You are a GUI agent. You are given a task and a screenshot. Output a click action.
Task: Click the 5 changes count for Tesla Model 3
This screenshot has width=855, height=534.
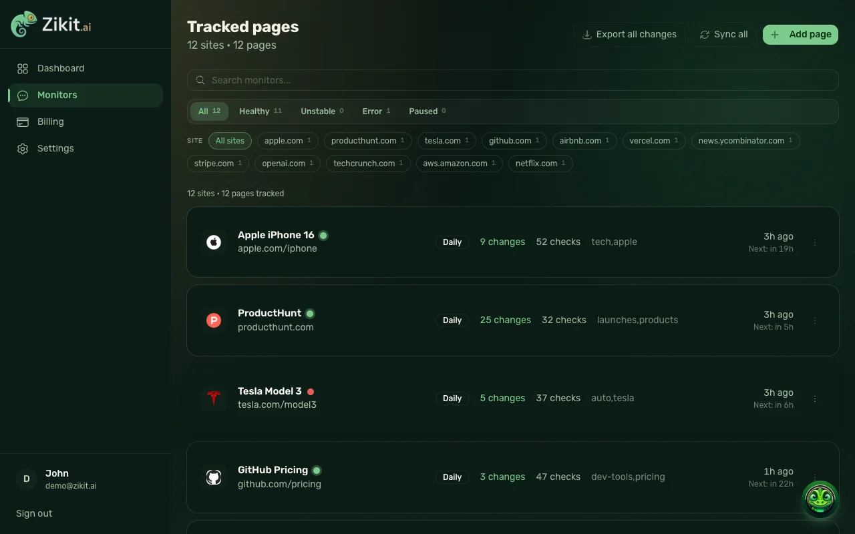(x=502, y=398)
